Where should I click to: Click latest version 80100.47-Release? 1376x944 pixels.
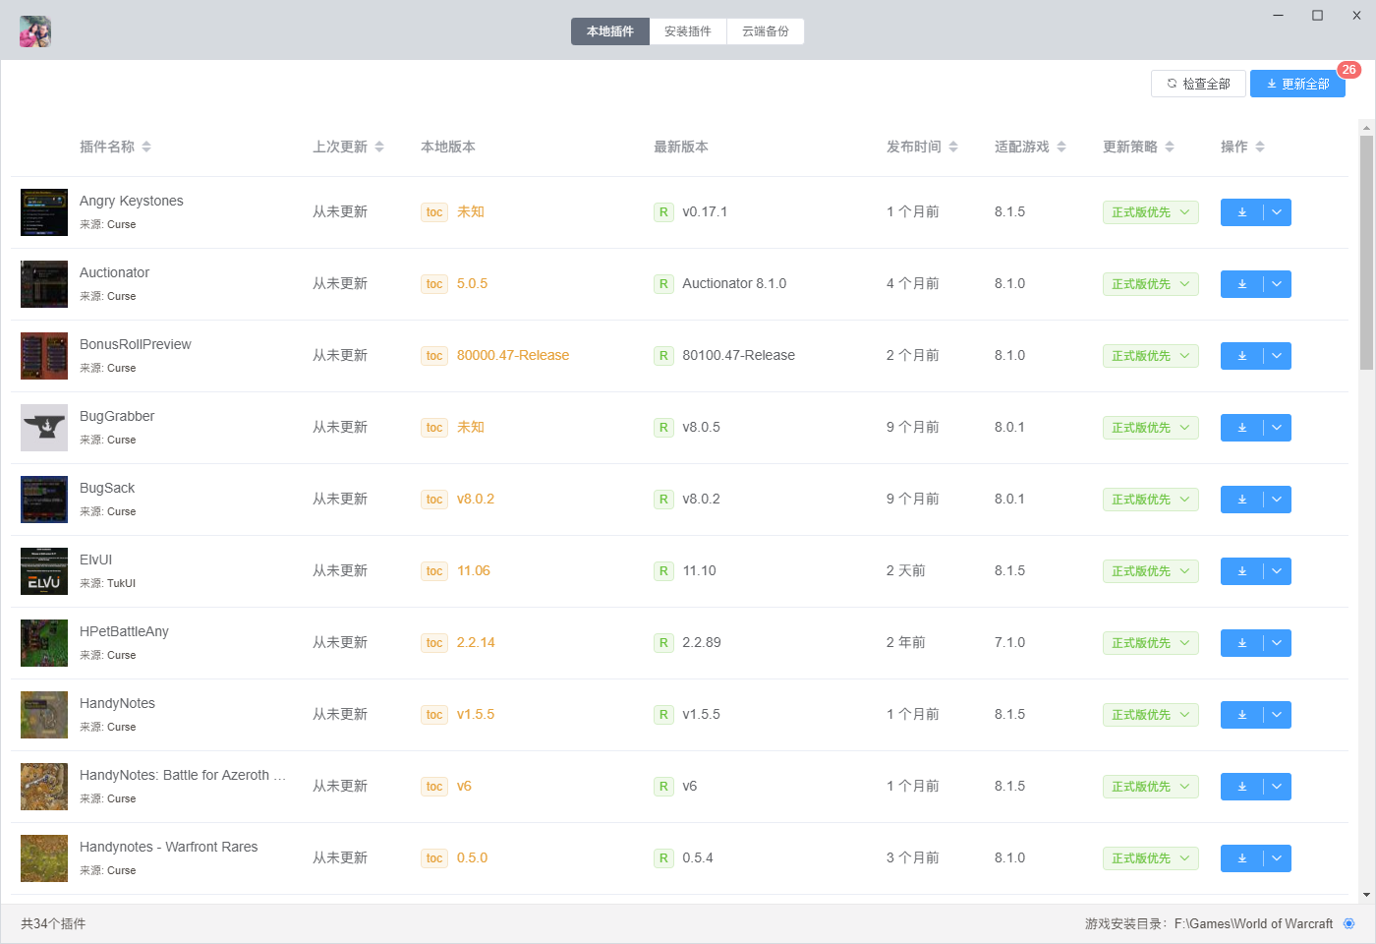[739, 355]
